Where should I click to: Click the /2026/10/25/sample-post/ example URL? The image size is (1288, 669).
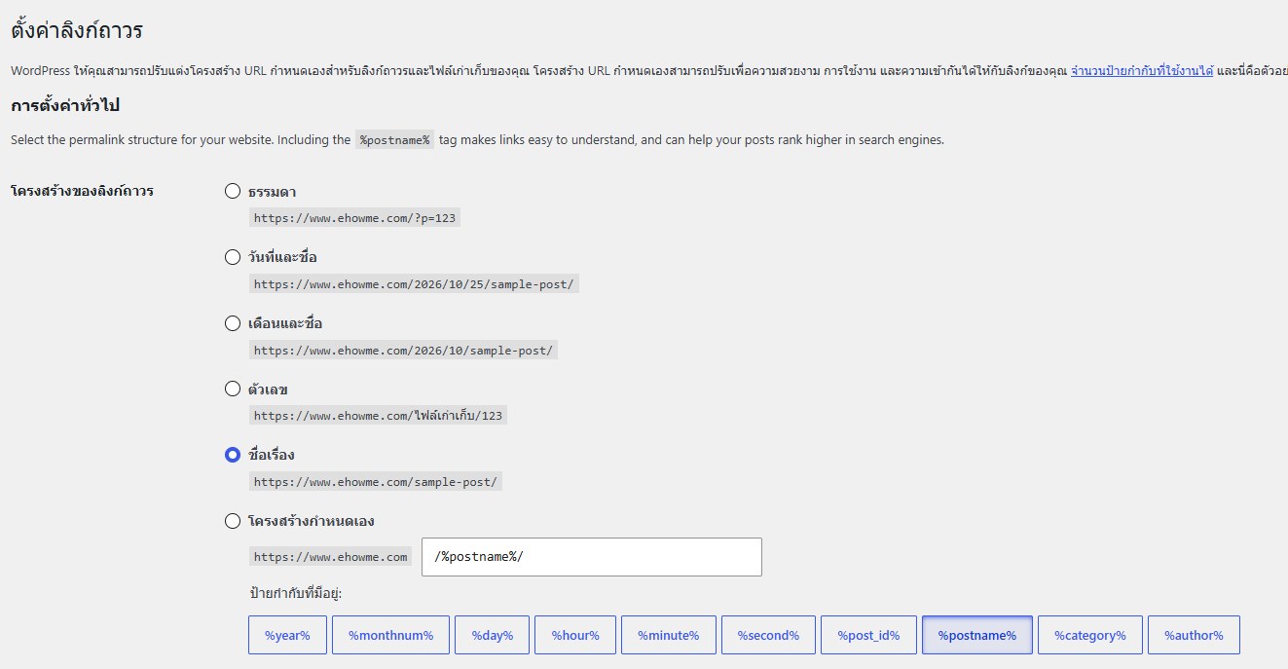(414, 284)
